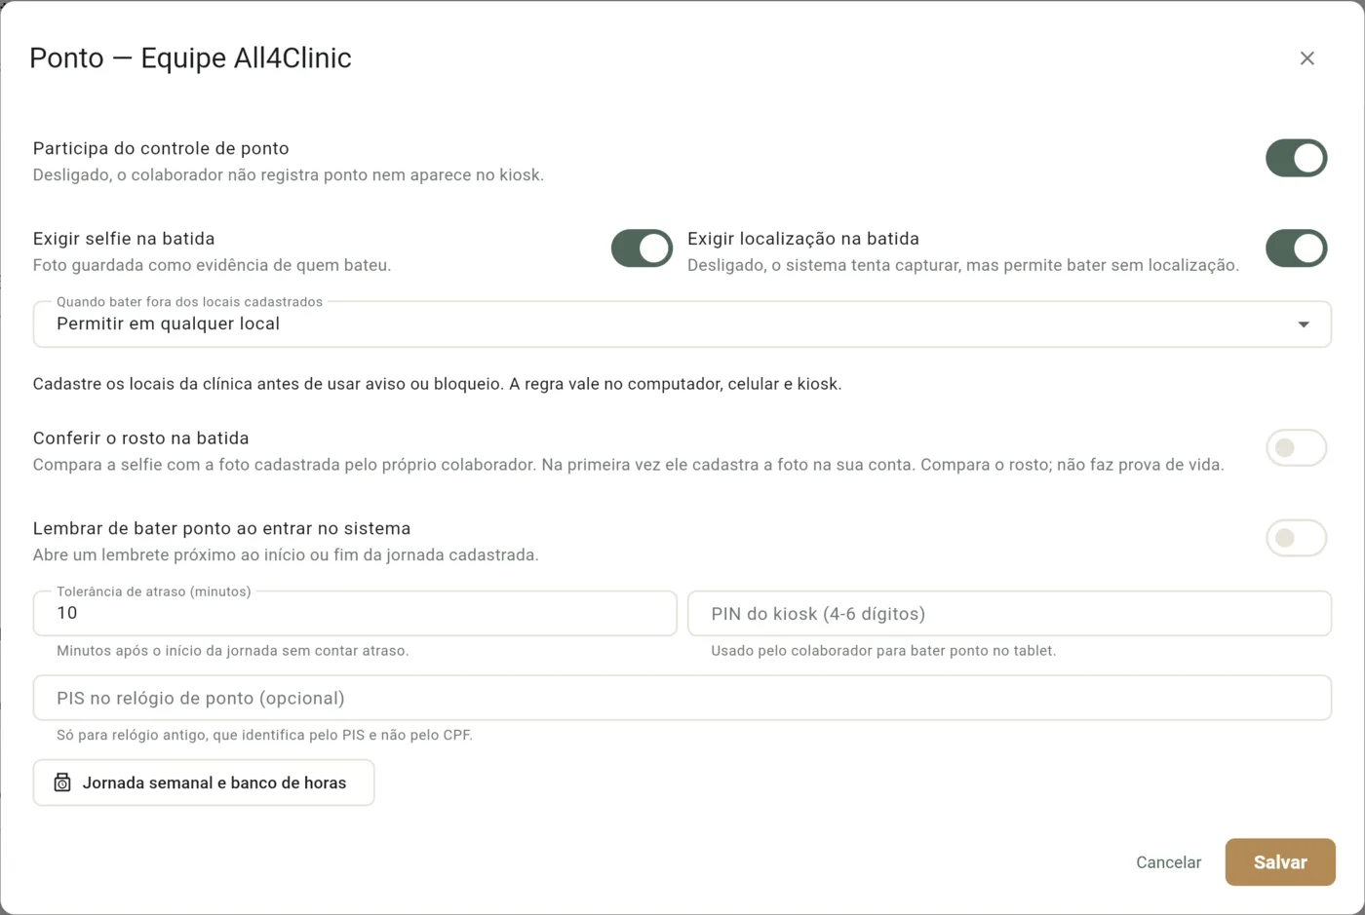Close the Ponto dialog with the X icon
The width and height of the screenshot is (1365, 915).
[x=1306, y=58]
